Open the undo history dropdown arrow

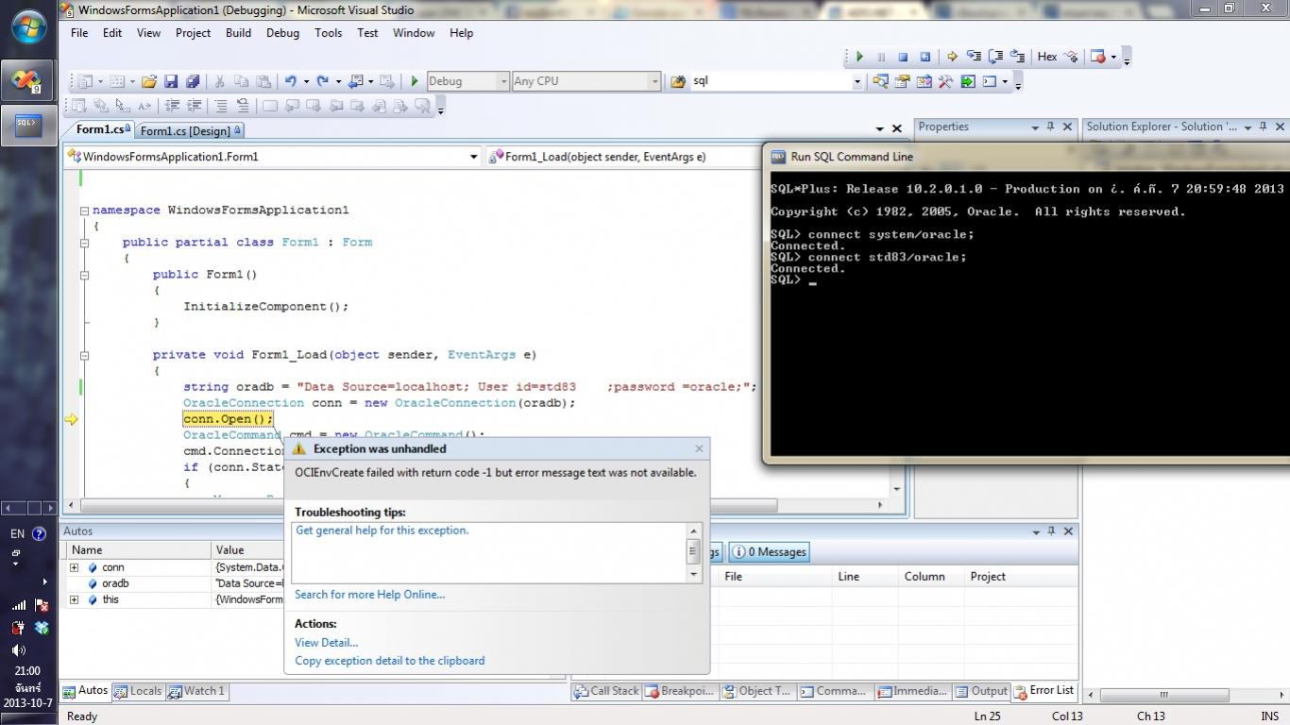(305, 81)
